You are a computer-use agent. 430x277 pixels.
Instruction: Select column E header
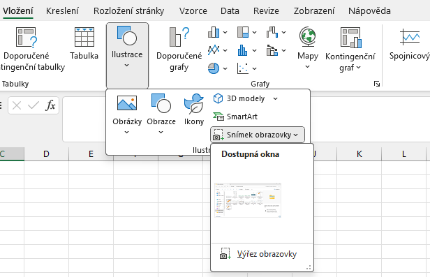point(91,154)
